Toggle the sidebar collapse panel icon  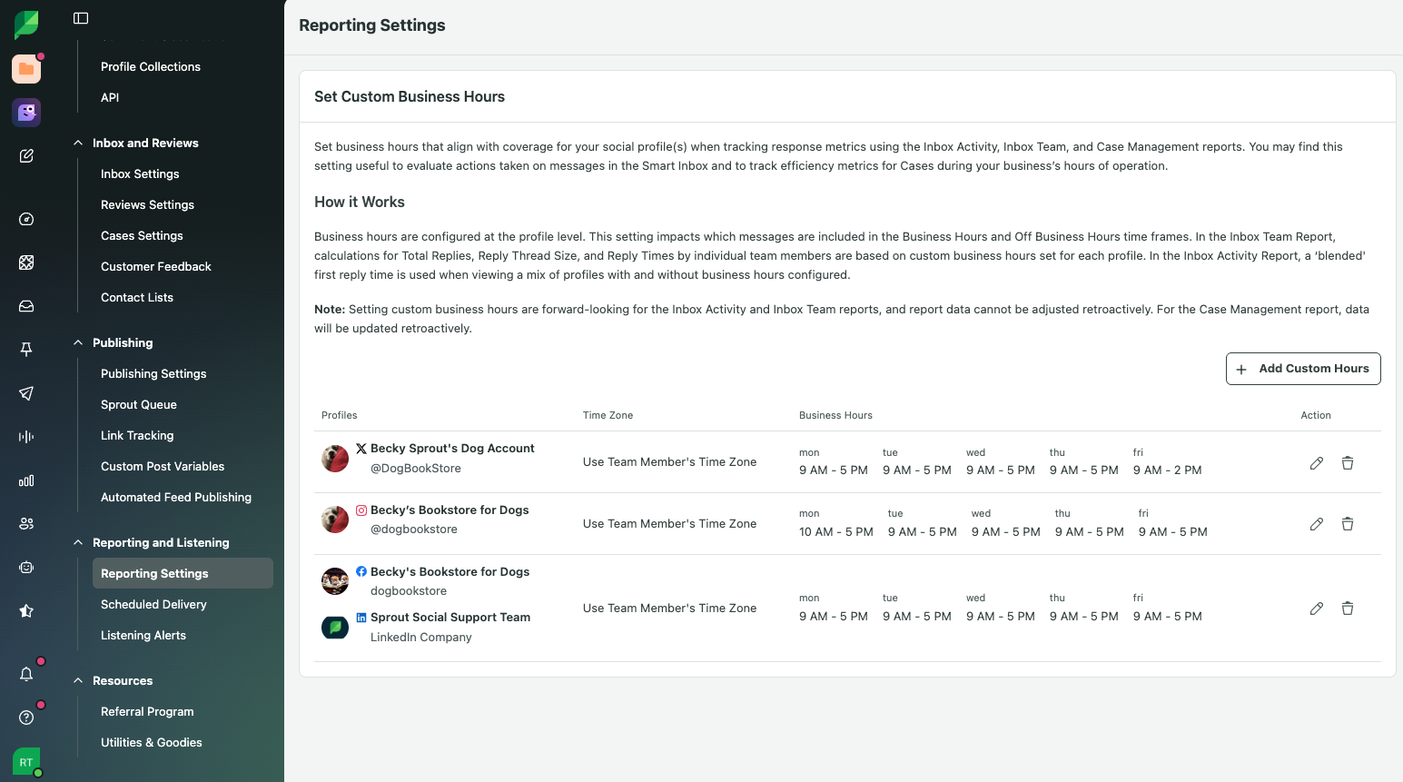[81, 18]
